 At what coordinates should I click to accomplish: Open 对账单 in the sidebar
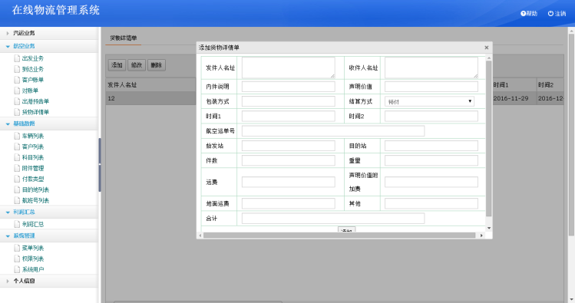pyautogui.click(x=30, y=91)
